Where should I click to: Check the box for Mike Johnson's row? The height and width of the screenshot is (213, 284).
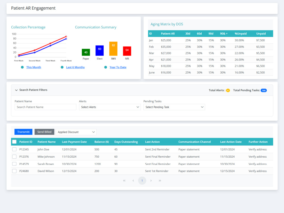(x=14, y=157)
